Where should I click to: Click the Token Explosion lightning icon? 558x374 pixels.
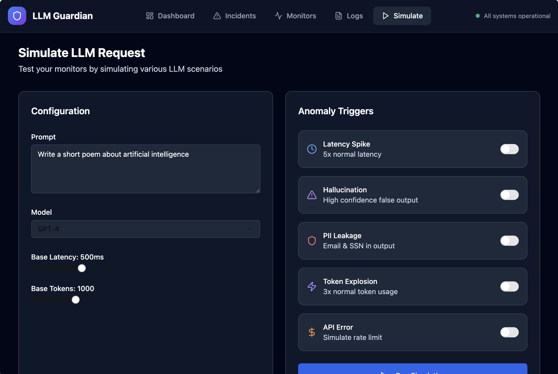coord(312,286)
